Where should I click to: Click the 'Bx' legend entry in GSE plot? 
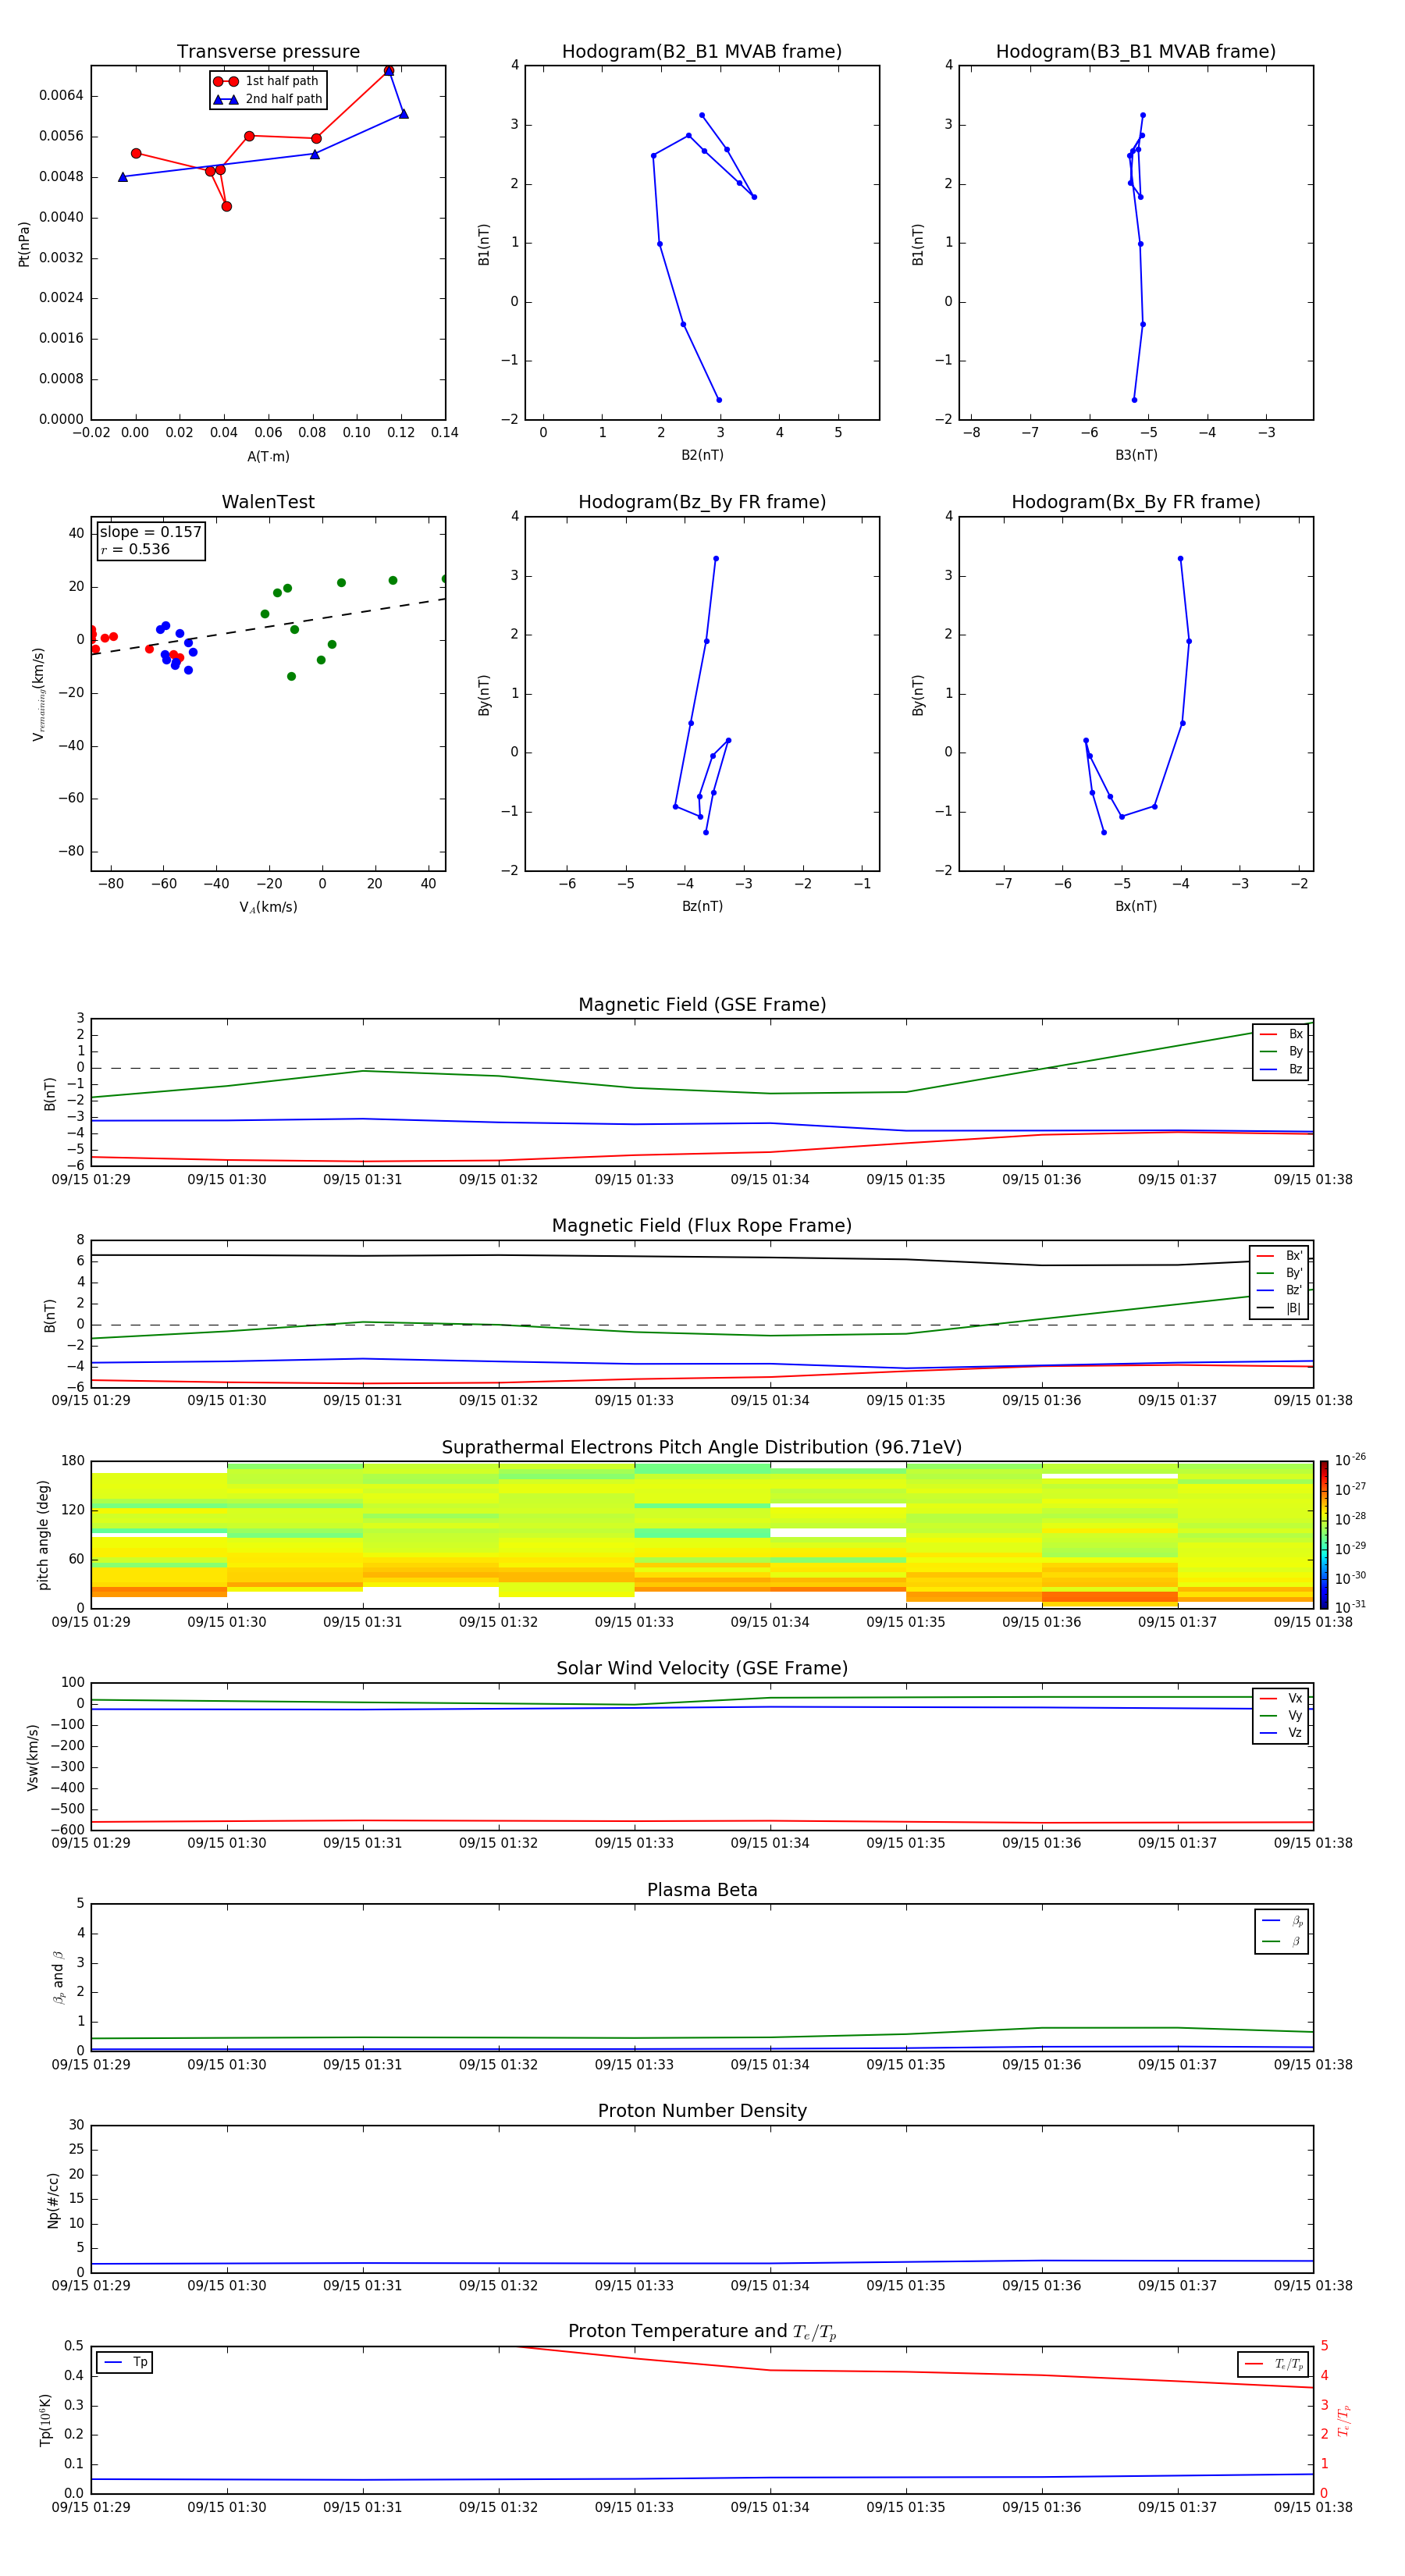(1281, 1034)
